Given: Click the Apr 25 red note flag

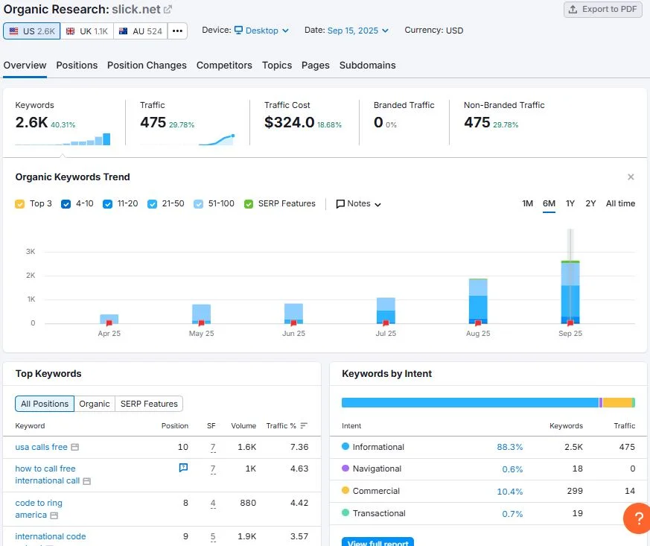Looking at the screenshot, I should (109, 323).
